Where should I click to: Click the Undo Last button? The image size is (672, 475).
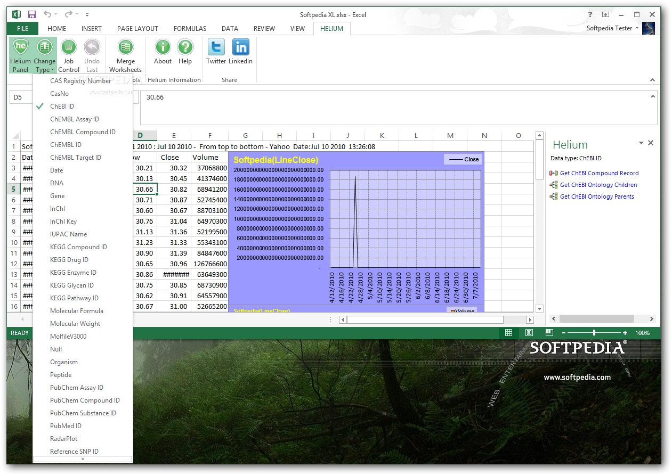tap(92, 55)
